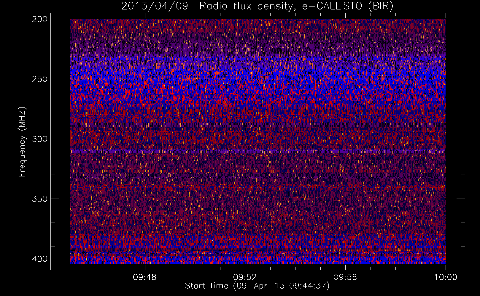Select the 400 frequency axis label

[39, 259]
